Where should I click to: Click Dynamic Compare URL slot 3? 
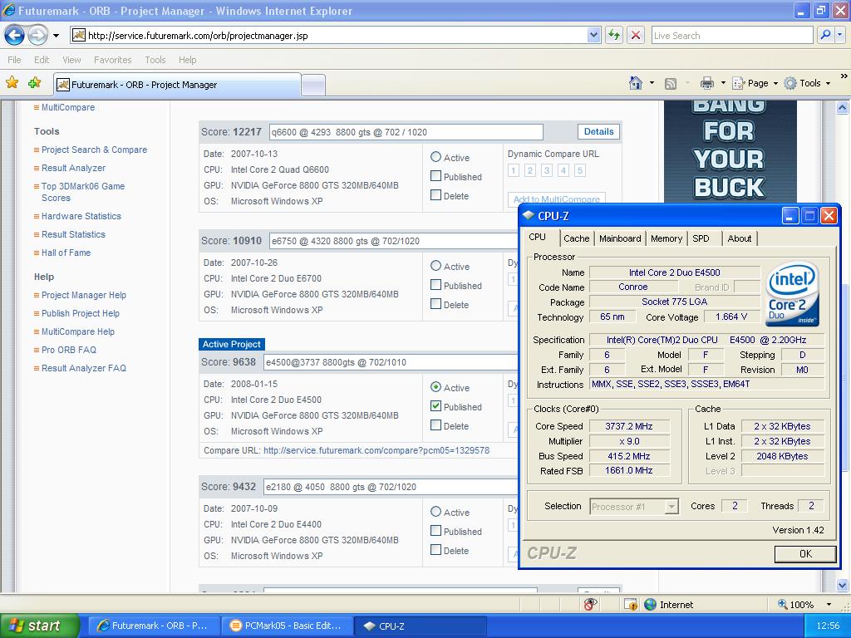click(x=547, y=170)
